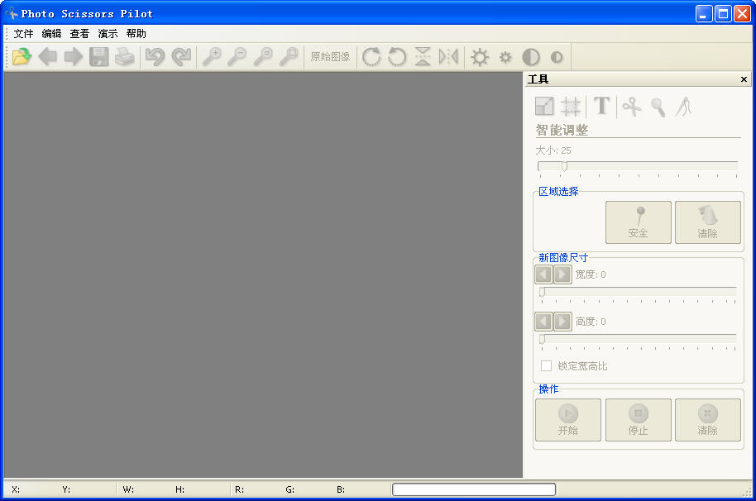Image resolution: width=756 pixels, height=501 pixels.
Task: Open an image file with folder icon
Action: [x=22, y=57]
